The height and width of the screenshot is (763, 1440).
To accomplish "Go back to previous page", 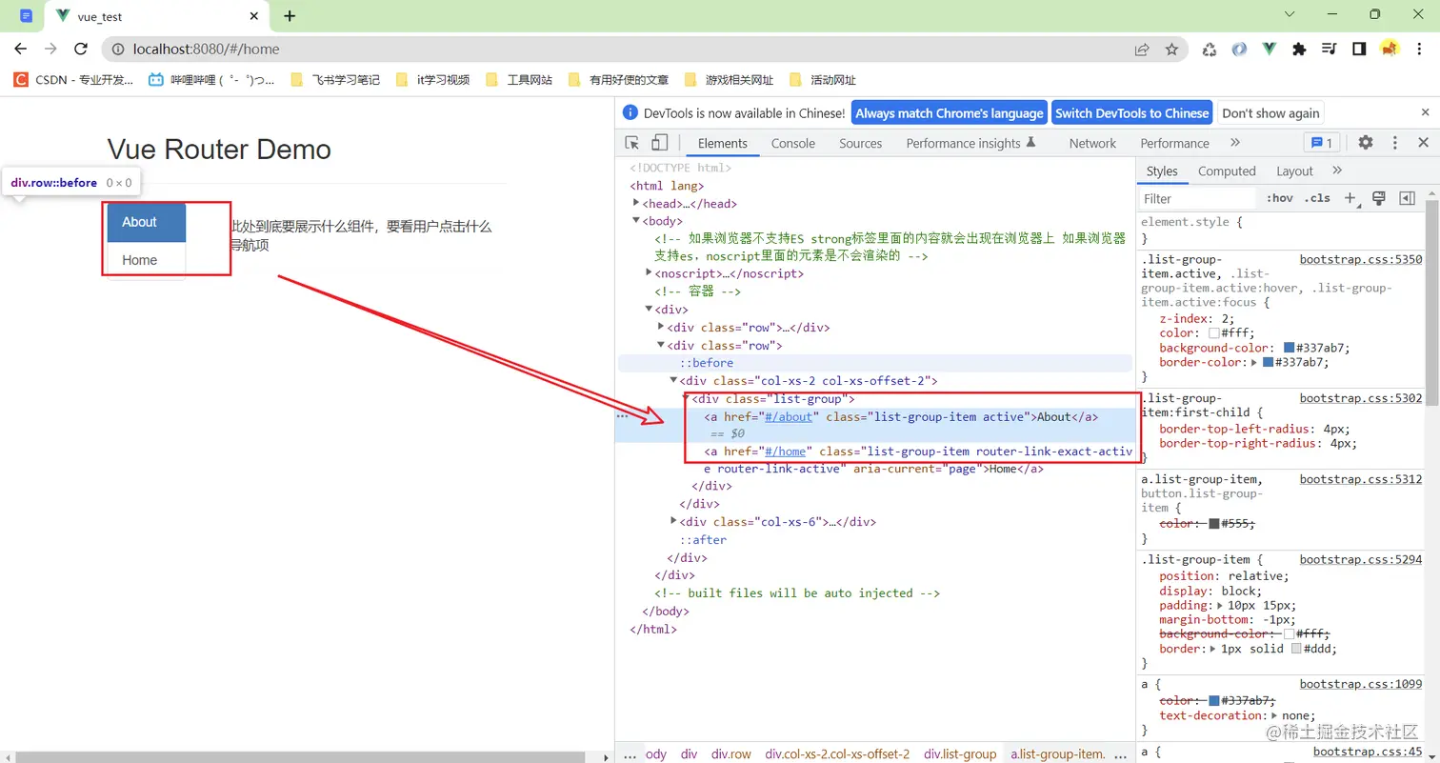I will pos(21,49).
